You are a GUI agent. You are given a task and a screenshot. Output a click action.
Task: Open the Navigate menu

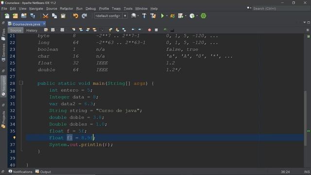click(x=36, y=9)
